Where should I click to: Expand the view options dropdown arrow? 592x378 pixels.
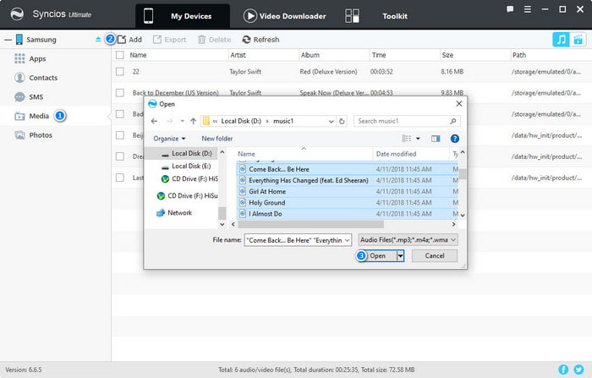point(418,139)
